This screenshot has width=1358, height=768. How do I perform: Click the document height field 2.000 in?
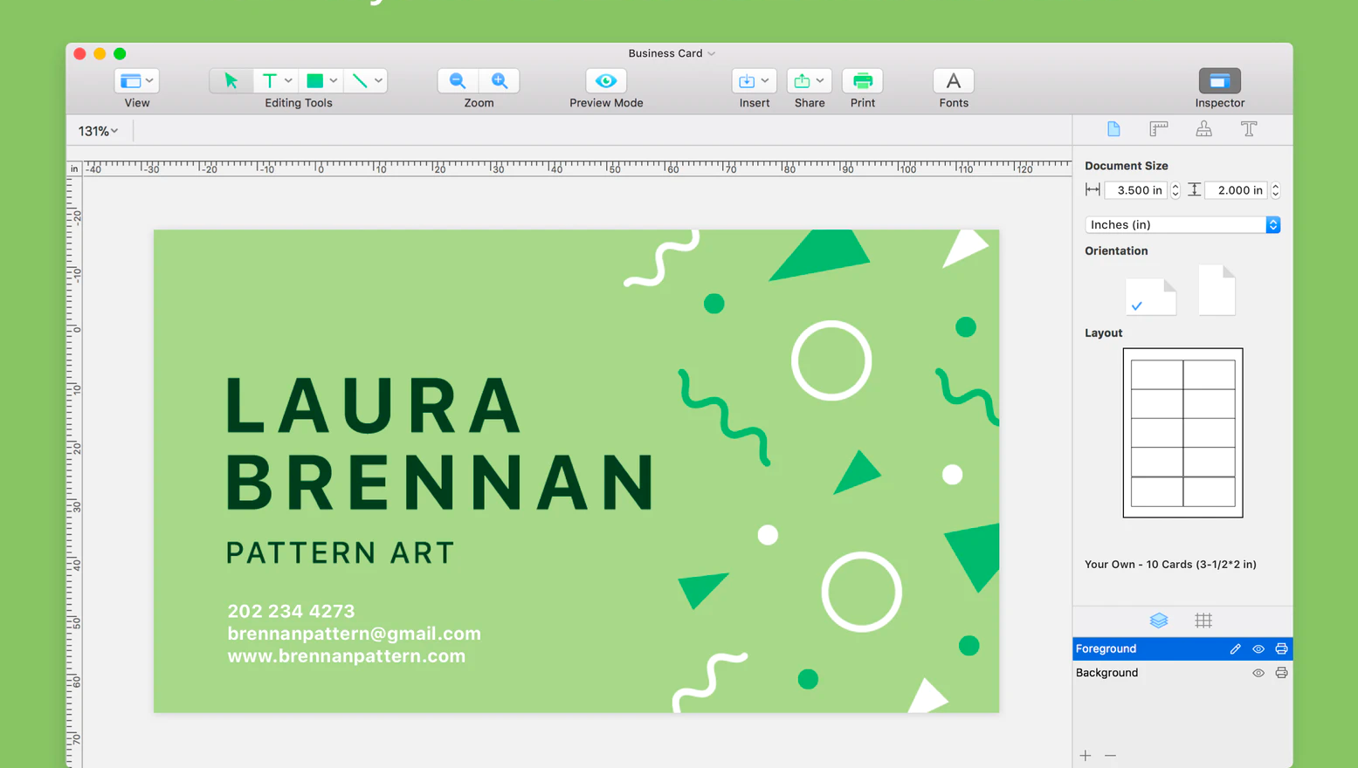tap(1236, 190)
